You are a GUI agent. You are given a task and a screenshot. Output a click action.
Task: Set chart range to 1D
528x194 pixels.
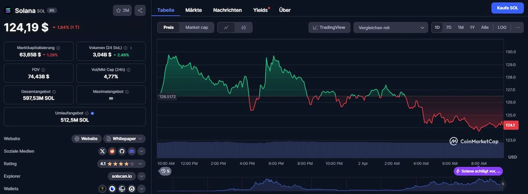click(437, 27)
